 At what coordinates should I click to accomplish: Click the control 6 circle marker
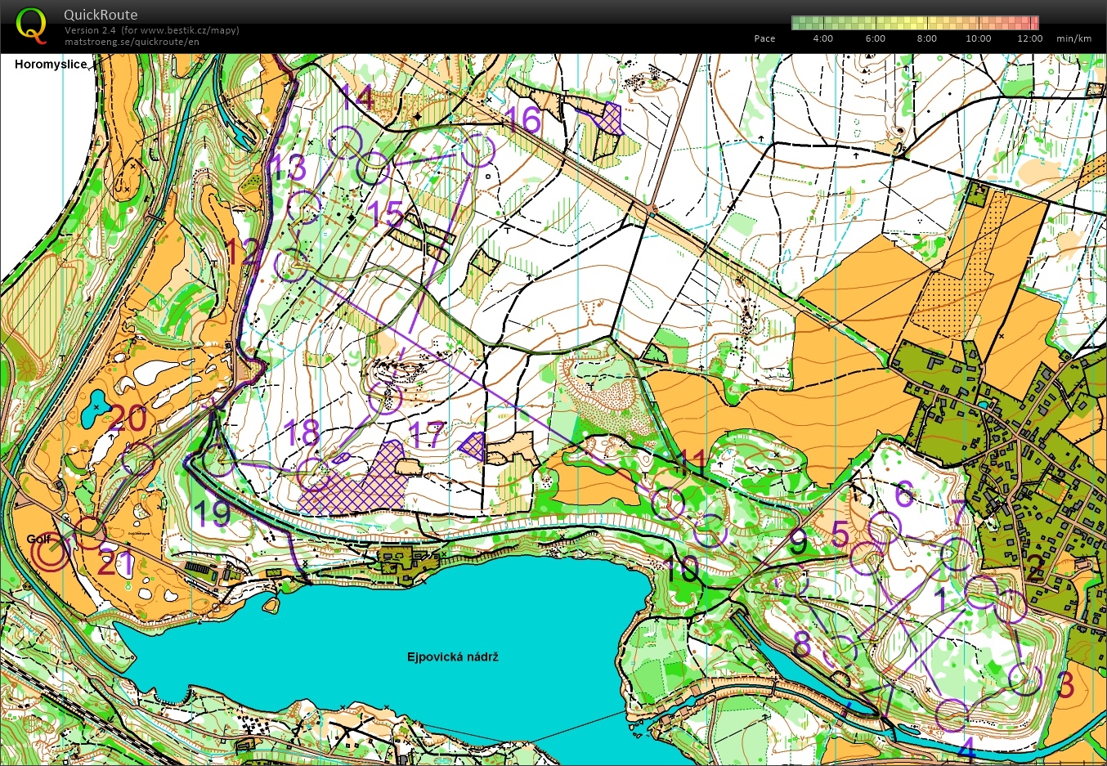pyautogui.click(x=885, y=527)
